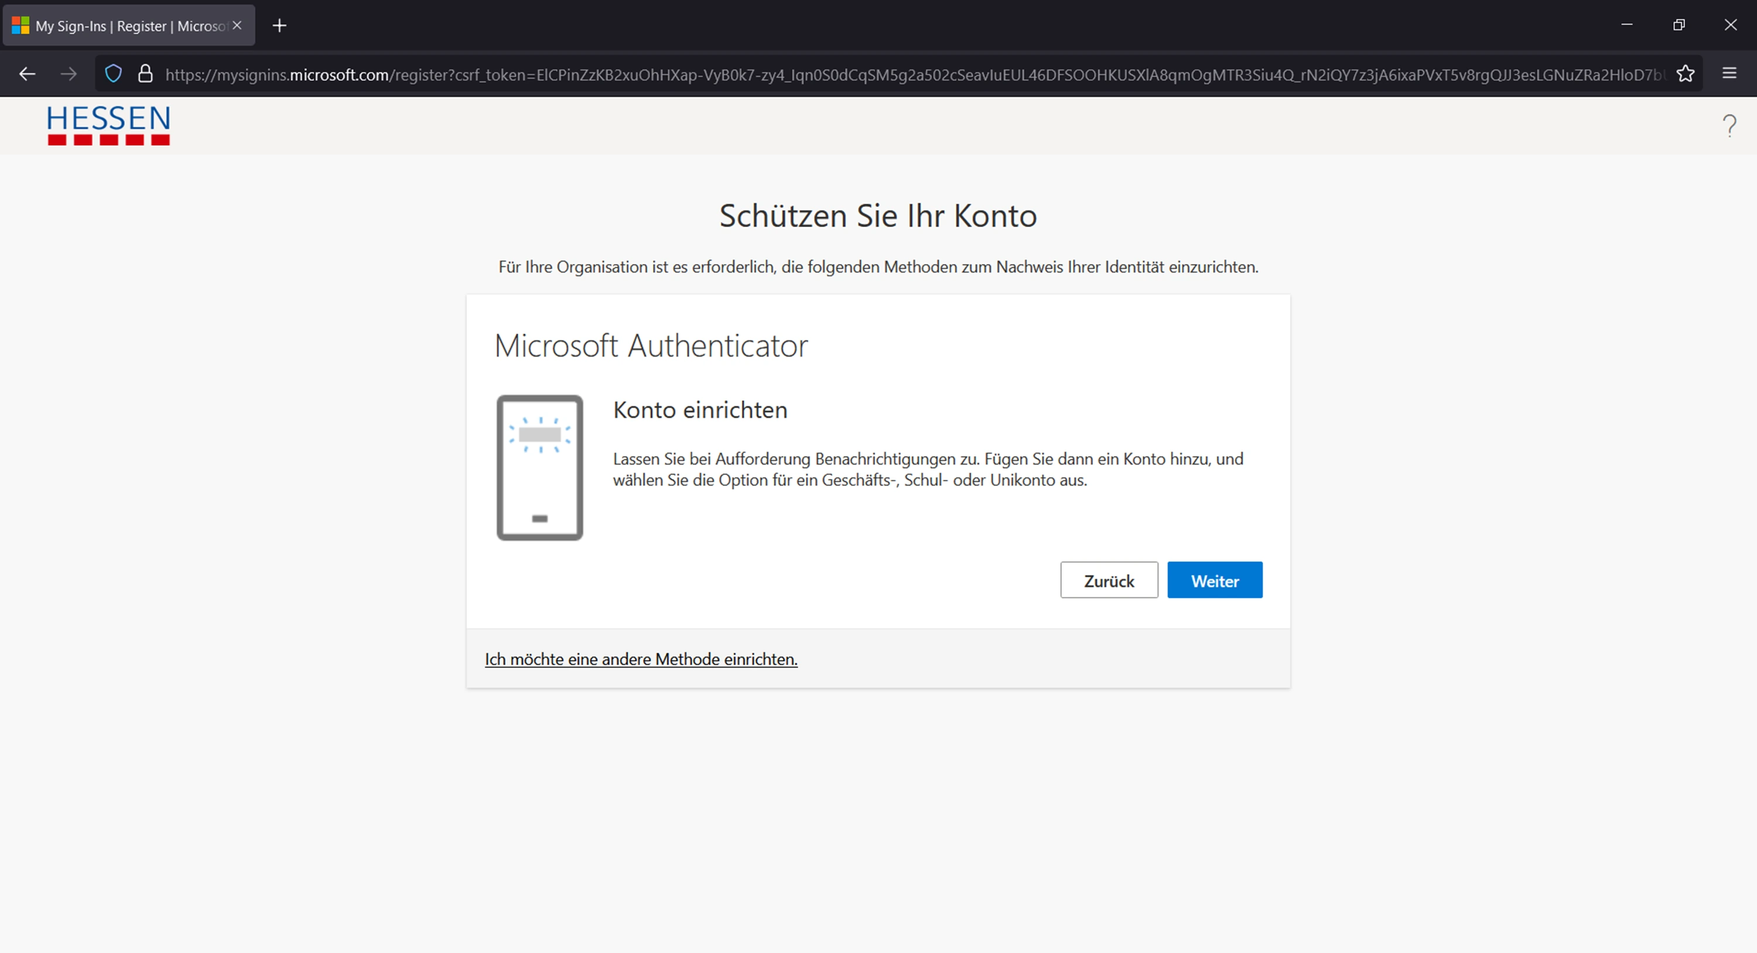This screenshot has height=953, width=1757.
Task: Click the browser back arrow
Action: tap(28, 74)
